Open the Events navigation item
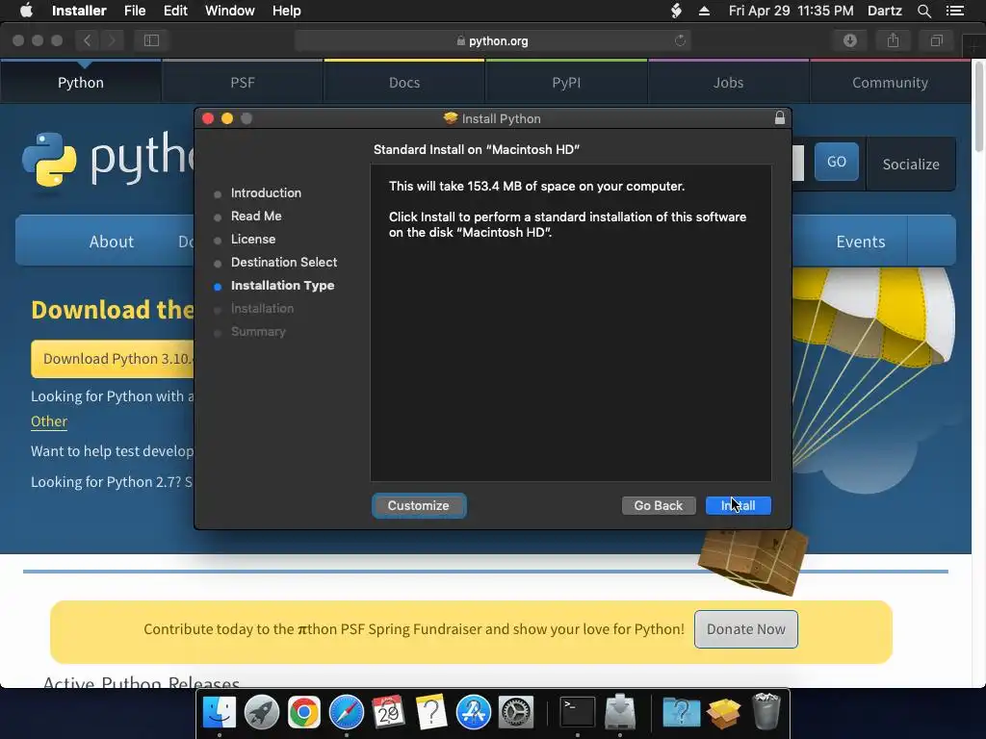The height and width of the screenshot is (739, 986). pyautogui.click(x=860, y=242)
